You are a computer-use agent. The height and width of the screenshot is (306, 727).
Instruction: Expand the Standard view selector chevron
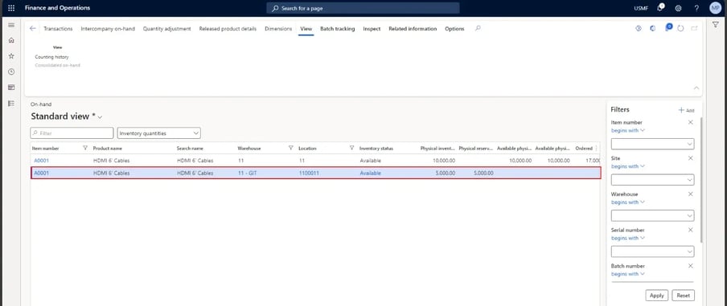pyautogui.click(x=101, y=117)
